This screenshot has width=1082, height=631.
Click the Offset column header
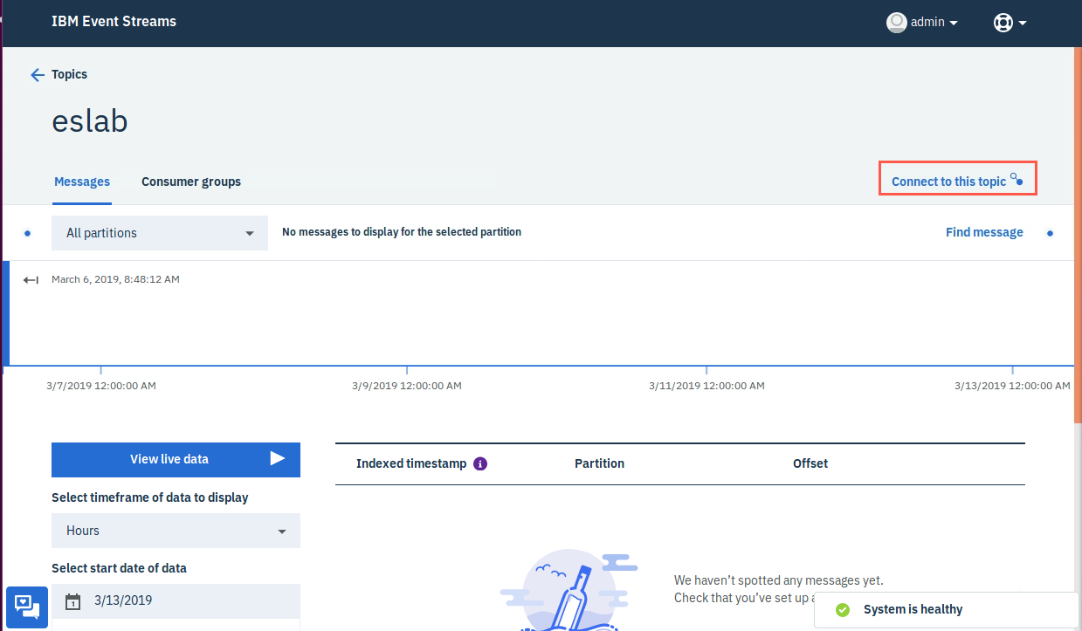click(810, 463)
